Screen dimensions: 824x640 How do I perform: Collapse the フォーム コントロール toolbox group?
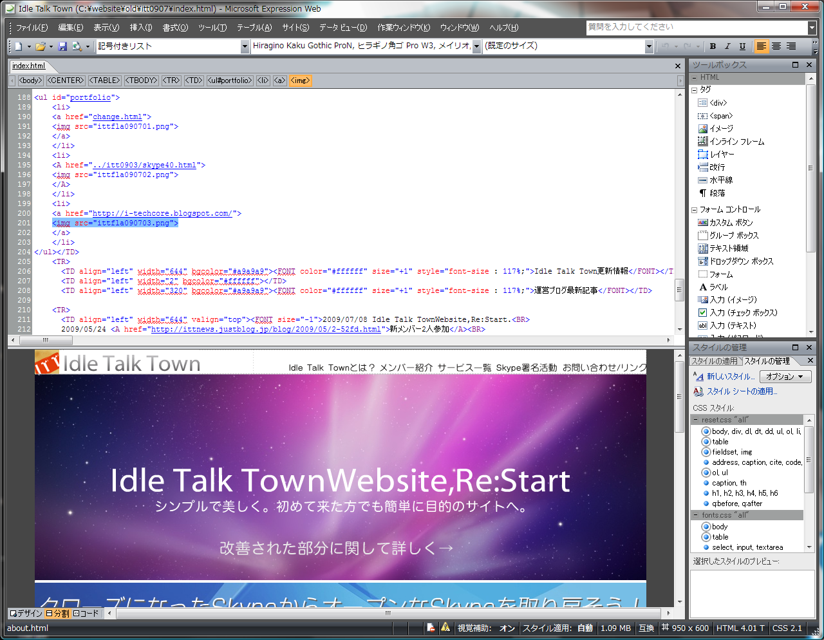(x=695, y=210)
